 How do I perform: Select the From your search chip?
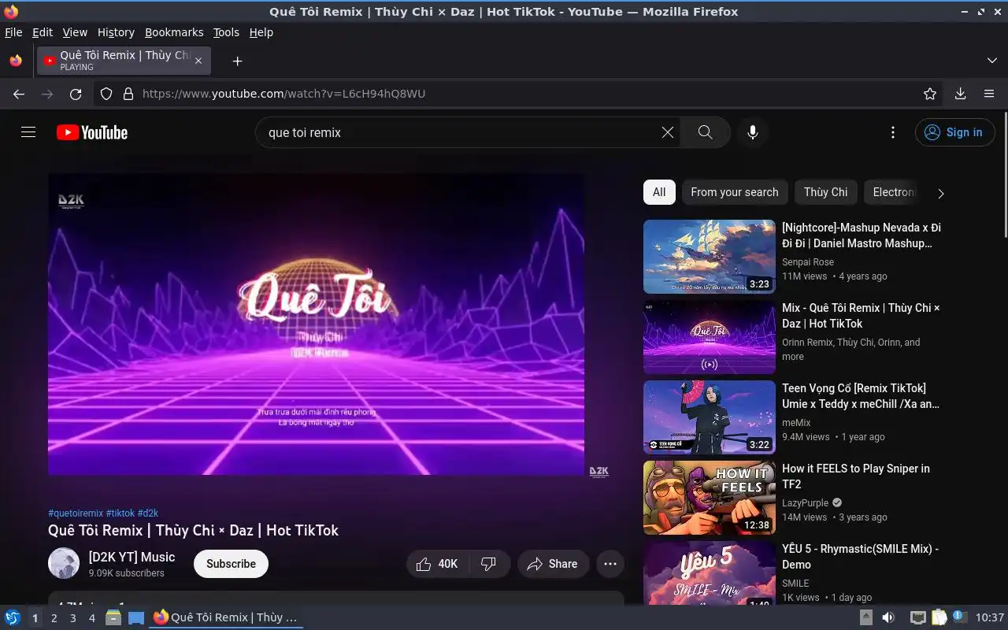coord(734,192)
